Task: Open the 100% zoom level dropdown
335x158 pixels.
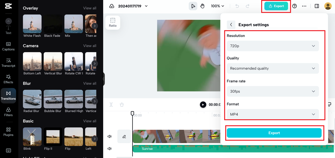Action: (218, 6)
